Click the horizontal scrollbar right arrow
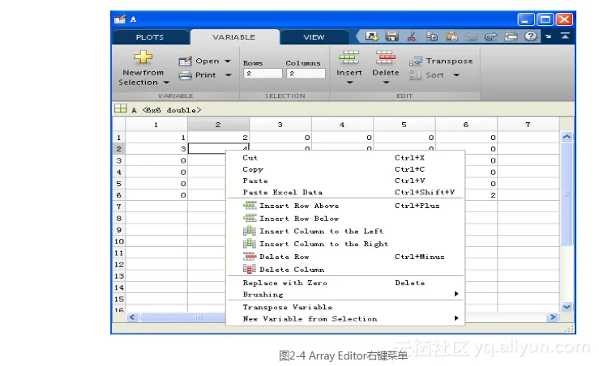This screenshot has height=366, width=599. click(x=553, y=317)
